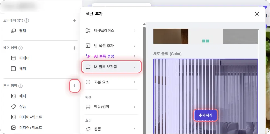The width and height of the screenshot is (270, 134).
Task: Expand the AI 블록 생성 chevron
Action: [135, 56]
